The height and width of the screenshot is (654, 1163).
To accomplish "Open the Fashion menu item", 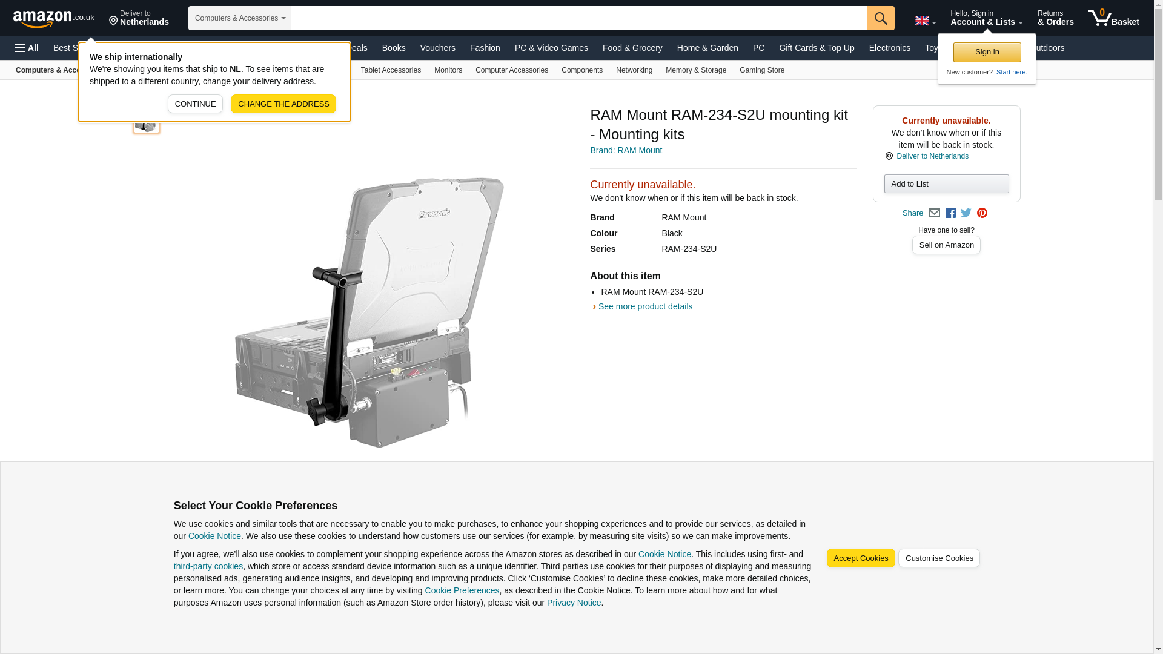I will click(x=485, y=48).
